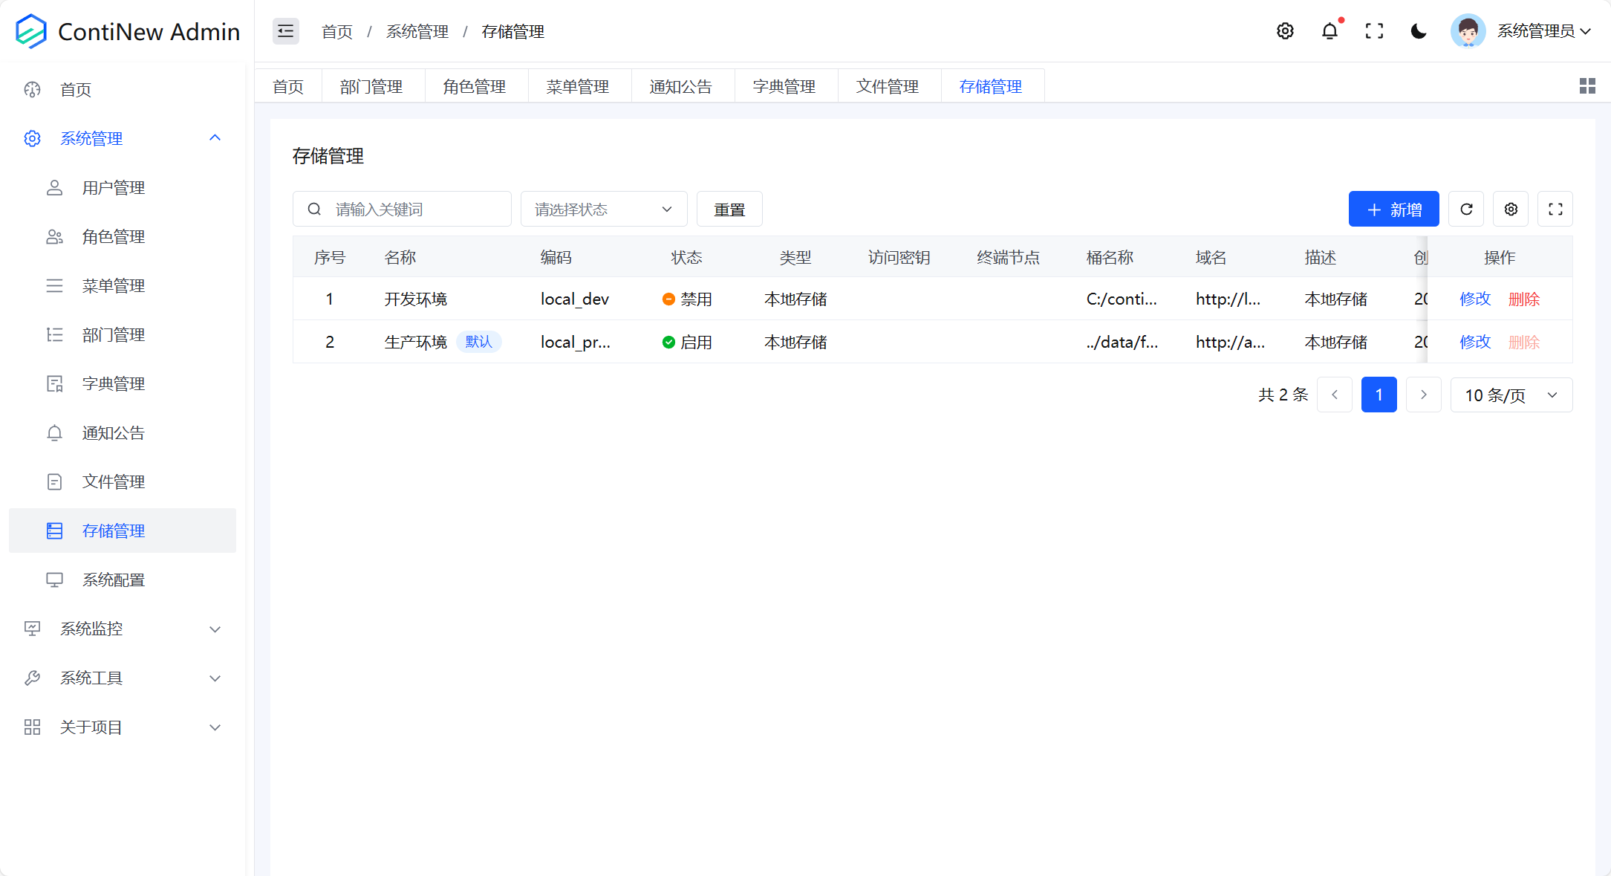
Task: Open the status filter dropdown
Action: (603, 210)
